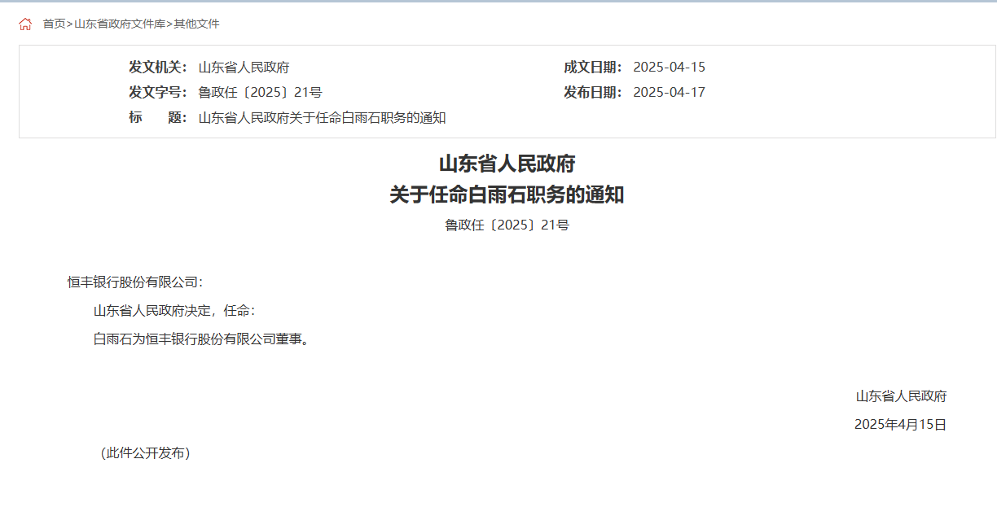
Task: Open the 其他文件 breadcrumb link
Action: click(x=196, y=24)
